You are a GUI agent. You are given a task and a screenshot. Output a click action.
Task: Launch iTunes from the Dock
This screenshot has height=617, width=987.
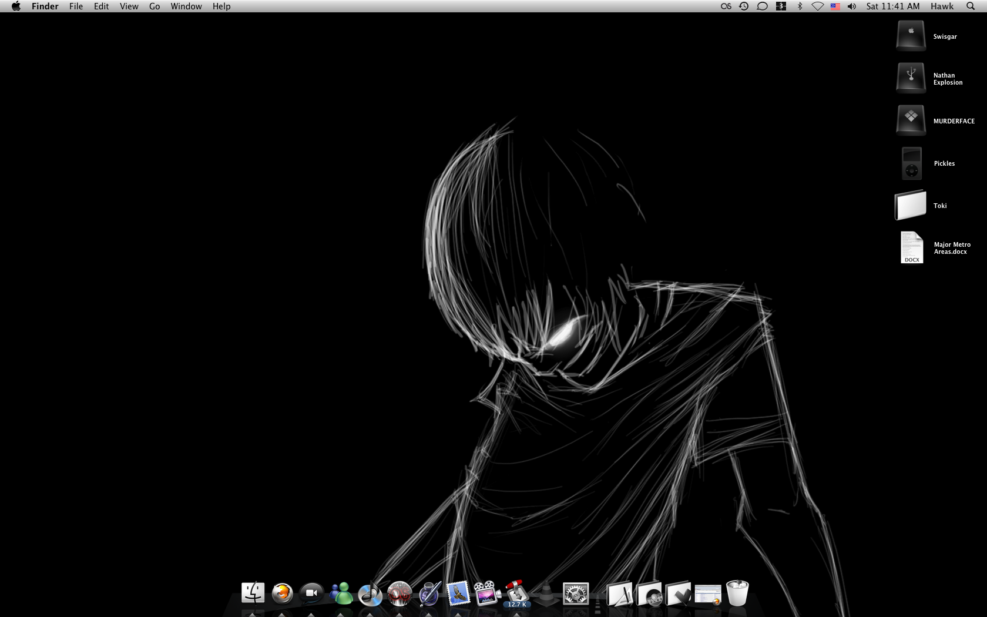click(x=370, y=593)
